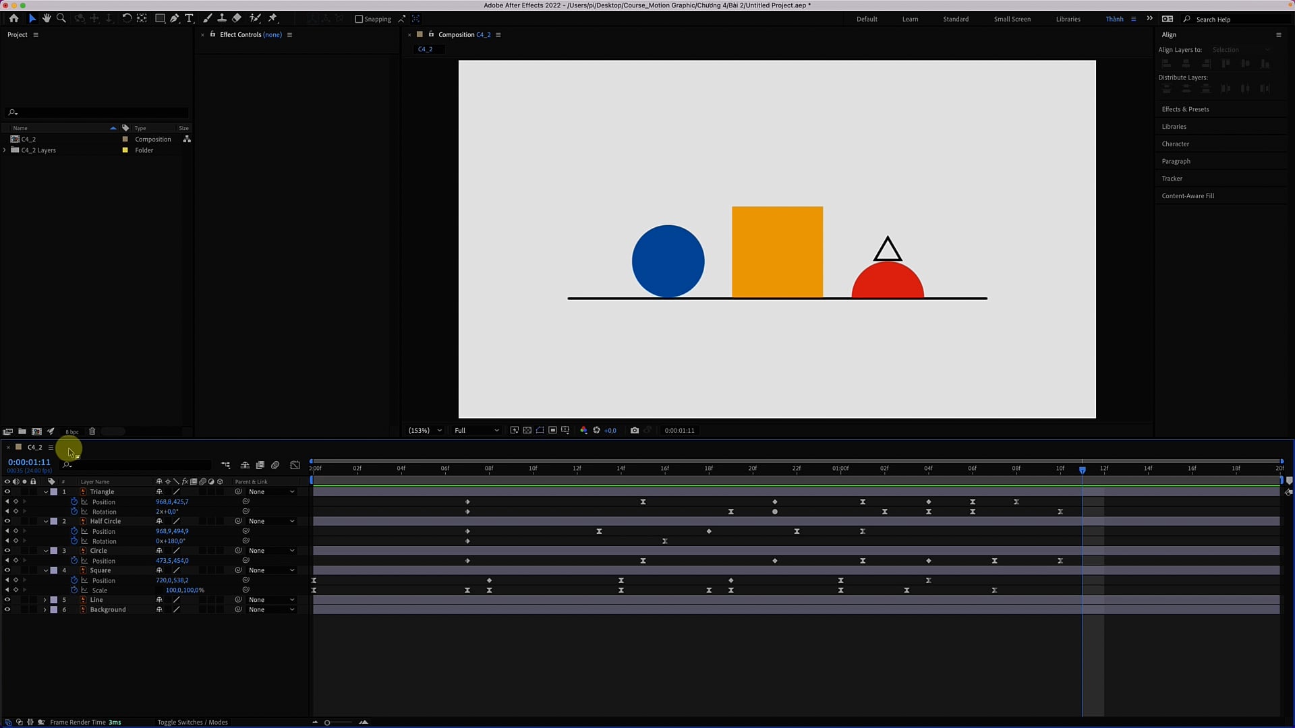Enable motion blur for the composition
Screen dimensions: 1295x728
click(x=275, y=465)
